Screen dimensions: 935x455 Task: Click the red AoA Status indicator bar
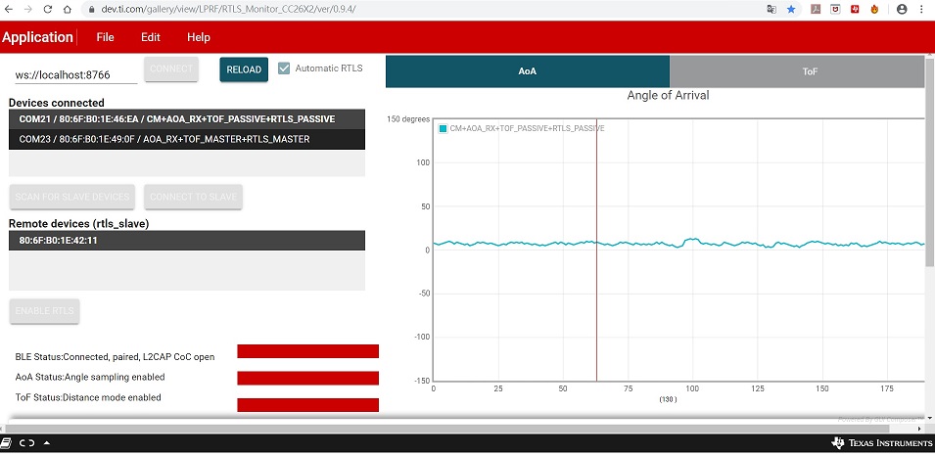[x=307, y=378]
